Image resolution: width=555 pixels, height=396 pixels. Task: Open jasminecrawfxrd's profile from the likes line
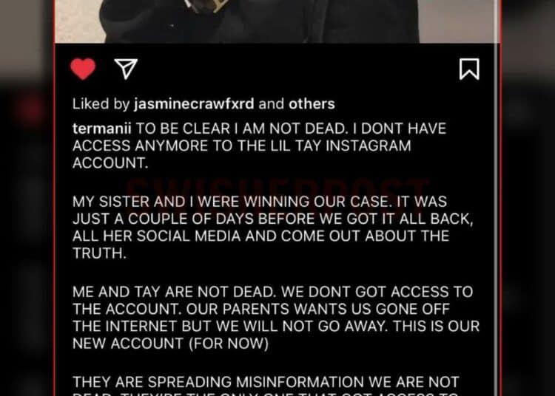[x=194, y=104]
